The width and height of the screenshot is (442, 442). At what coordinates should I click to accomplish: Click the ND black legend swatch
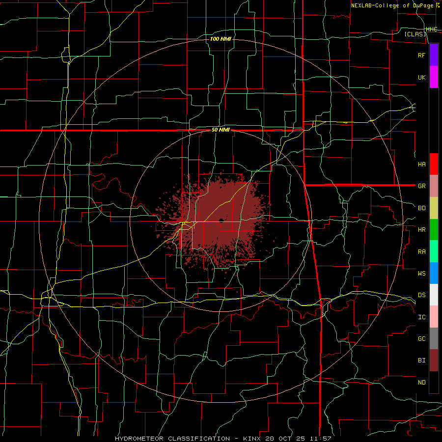[x=434, y=382]
